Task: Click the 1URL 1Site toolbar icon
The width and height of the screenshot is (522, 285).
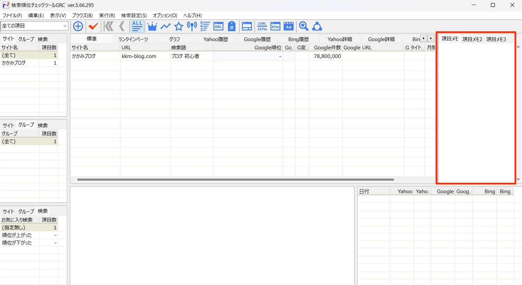Action: (x=262, y=26)
